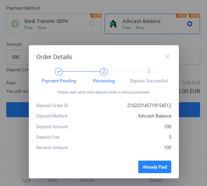Screen dimensions: 207x186
Task: Select the Bank Transfer SEPA radio button
Action: pos(92,24)
